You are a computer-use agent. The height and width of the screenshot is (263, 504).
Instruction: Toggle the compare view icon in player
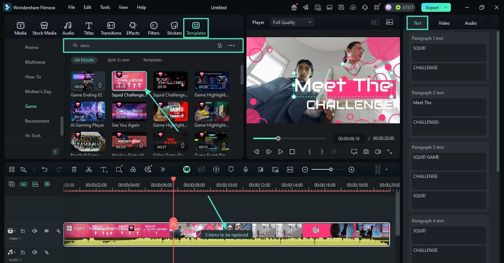tap(375, 22)
